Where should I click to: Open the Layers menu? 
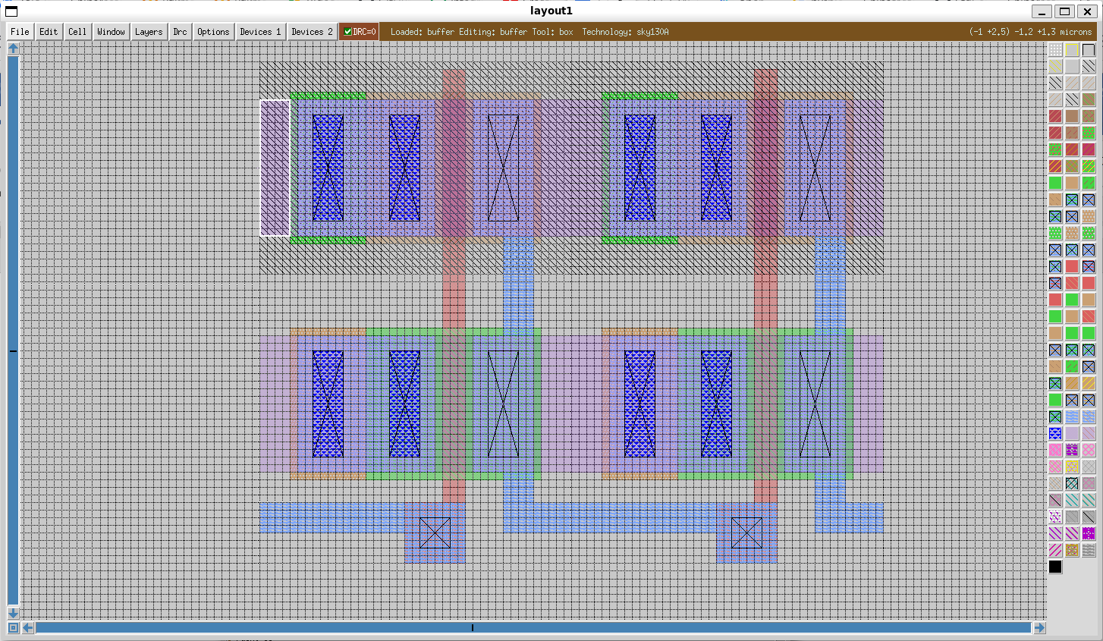(x=149, y=32)
